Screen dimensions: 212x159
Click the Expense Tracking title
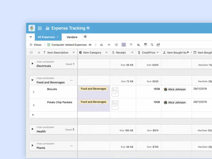pyautogui.click(x=68, y=28)
